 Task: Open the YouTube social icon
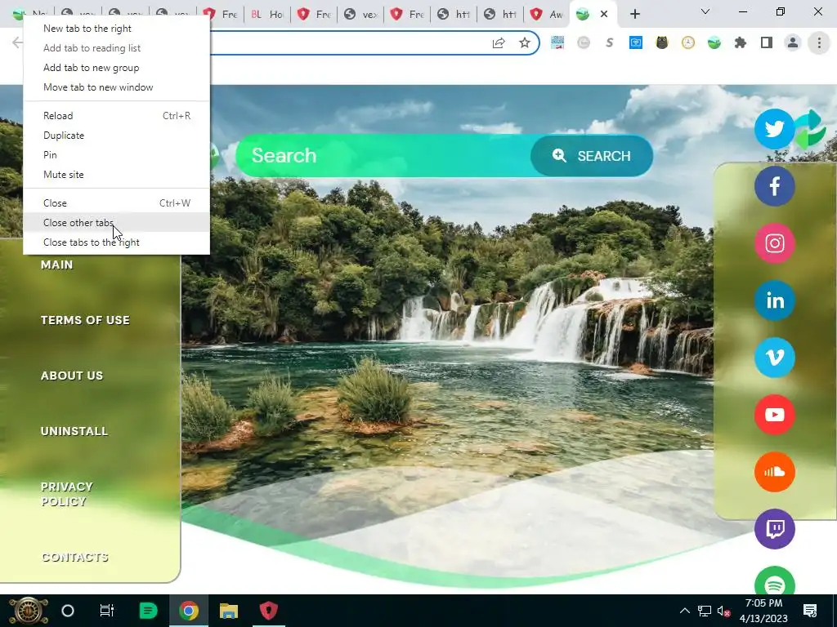click(x=774, y=414)
